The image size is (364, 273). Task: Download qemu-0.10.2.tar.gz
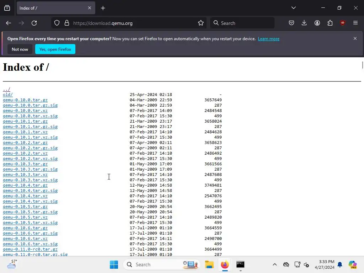[x=25, y=143]
